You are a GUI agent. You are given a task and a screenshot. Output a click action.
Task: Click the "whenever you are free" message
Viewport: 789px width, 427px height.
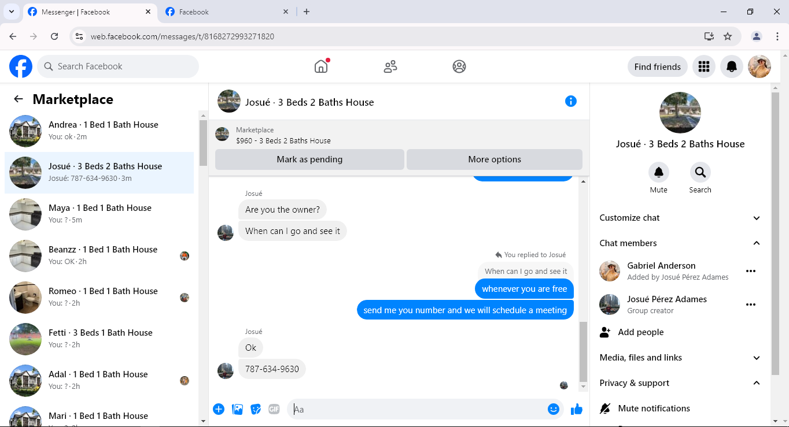(525, 289)
